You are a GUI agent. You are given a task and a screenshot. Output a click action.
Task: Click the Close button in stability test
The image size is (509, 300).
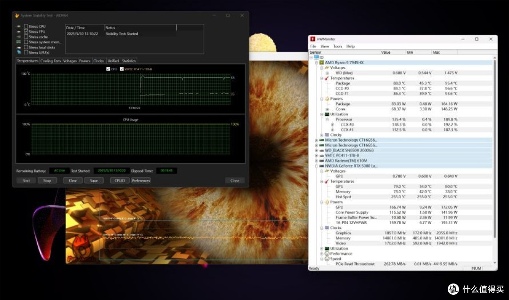point(235,181)
